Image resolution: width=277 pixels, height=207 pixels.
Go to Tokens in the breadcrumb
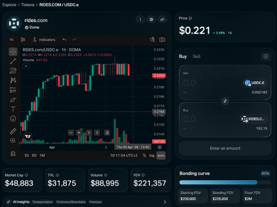(28, 5)
